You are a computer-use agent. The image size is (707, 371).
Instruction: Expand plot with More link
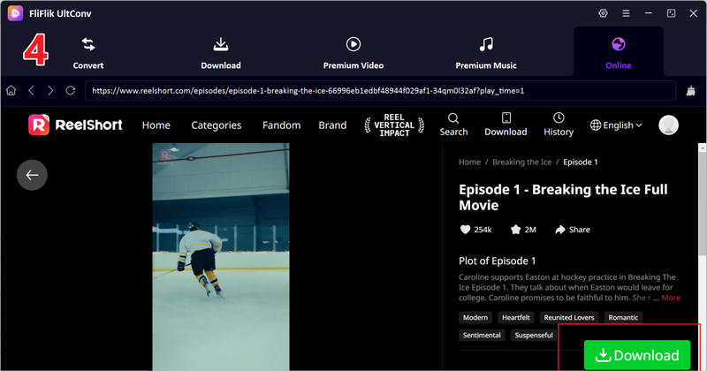pyautogui.click(x=671, y=298)
